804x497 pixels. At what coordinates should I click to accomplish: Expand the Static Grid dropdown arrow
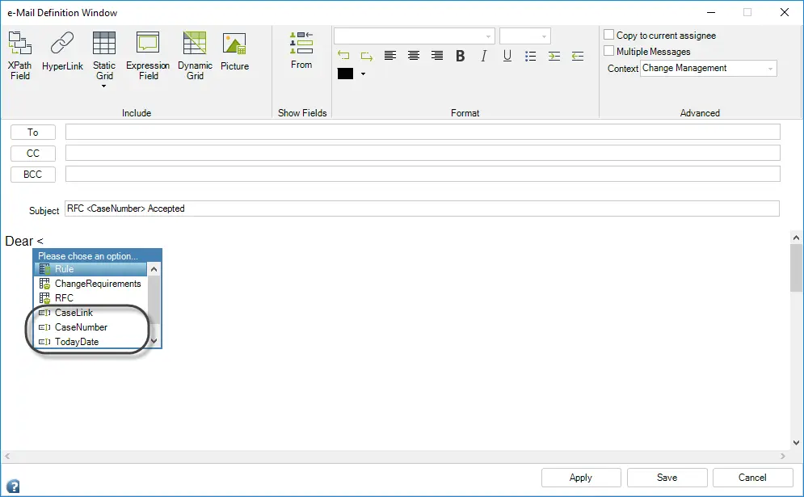[104, 86]
